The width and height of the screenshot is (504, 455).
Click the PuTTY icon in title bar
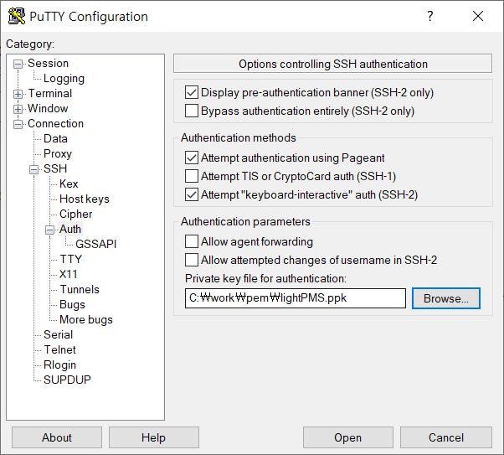coord(17,16)
